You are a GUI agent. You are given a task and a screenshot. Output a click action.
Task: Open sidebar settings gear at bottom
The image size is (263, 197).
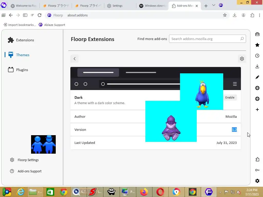click(x=257, y=181)
